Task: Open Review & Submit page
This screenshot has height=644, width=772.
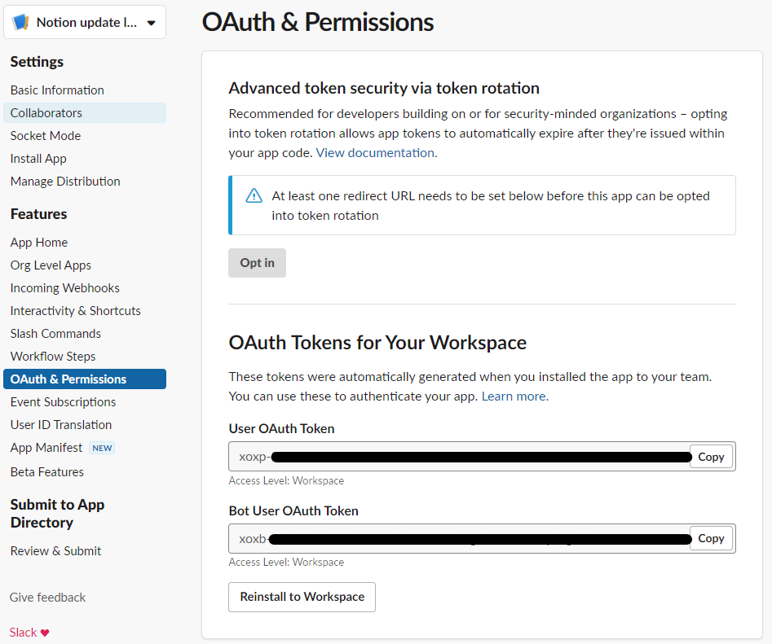Action: (x=55, y=551)
